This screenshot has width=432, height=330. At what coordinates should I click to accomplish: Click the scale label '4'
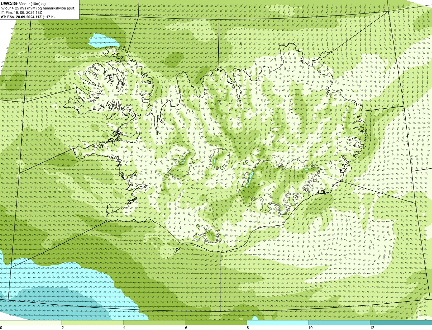(125, 328)
